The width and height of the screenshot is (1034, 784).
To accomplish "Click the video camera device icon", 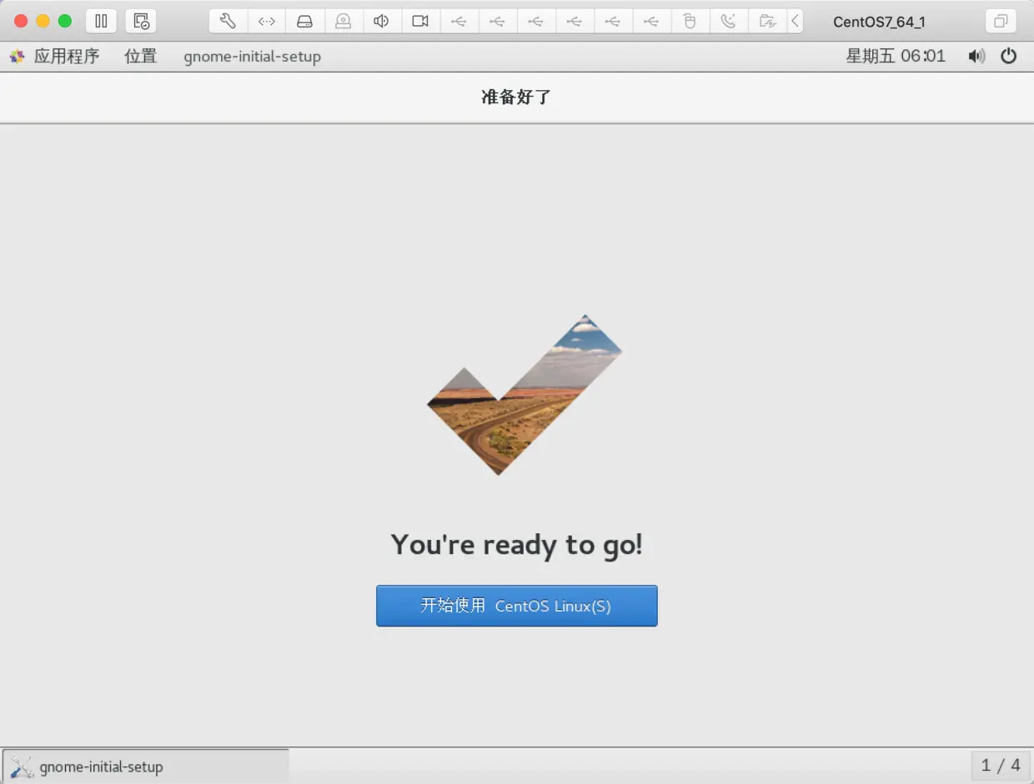I will click(420, 21).
